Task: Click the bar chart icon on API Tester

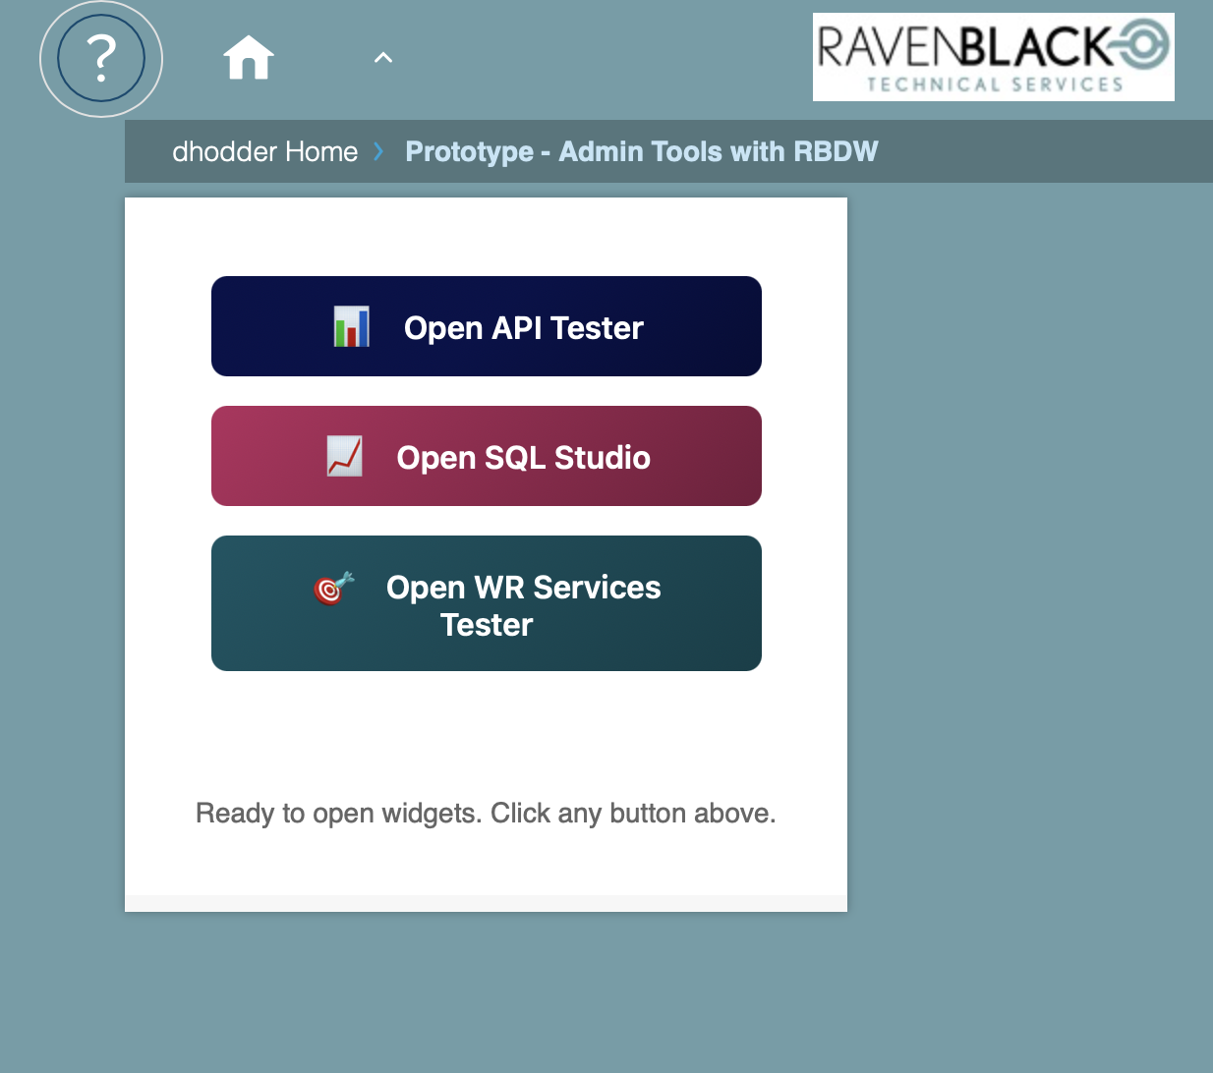Action: [x=351, y=327]
